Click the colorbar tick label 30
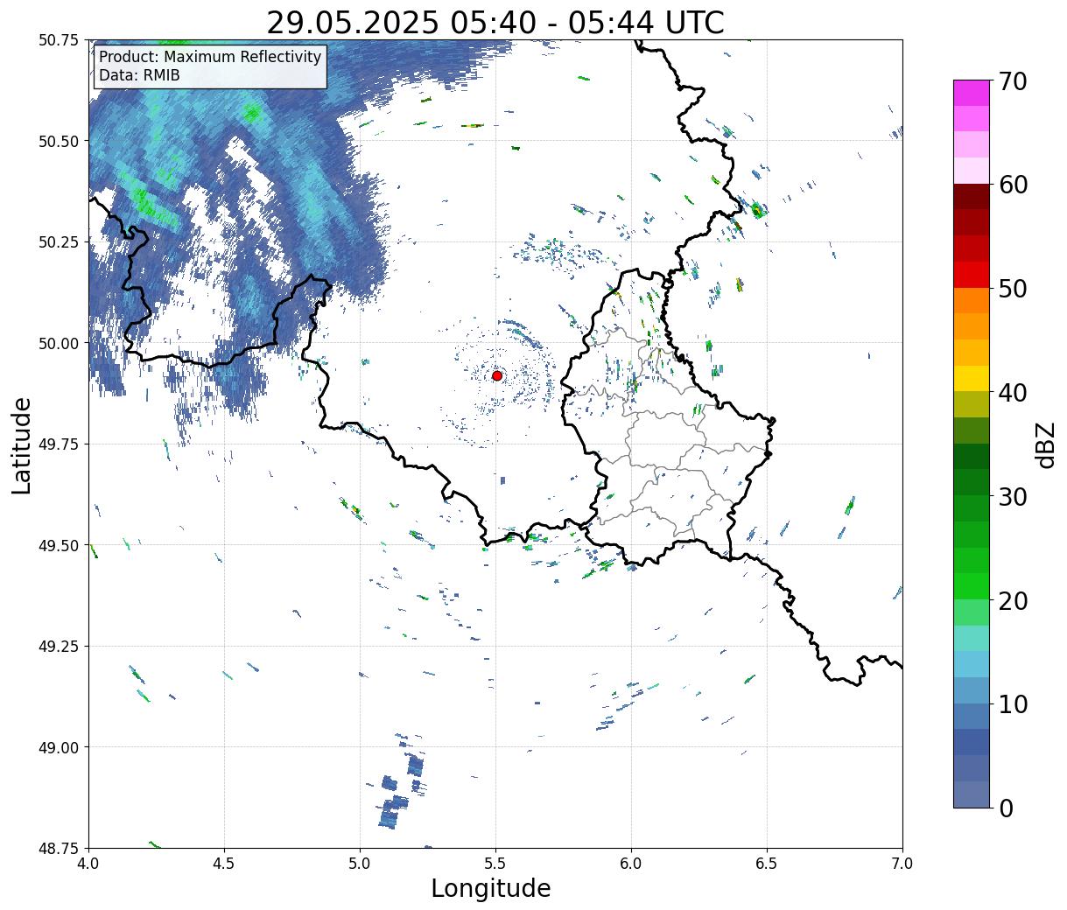 (x=1013, y=497)
